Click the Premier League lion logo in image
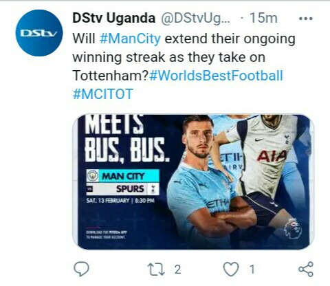The image size is (330, 286). 293,228
